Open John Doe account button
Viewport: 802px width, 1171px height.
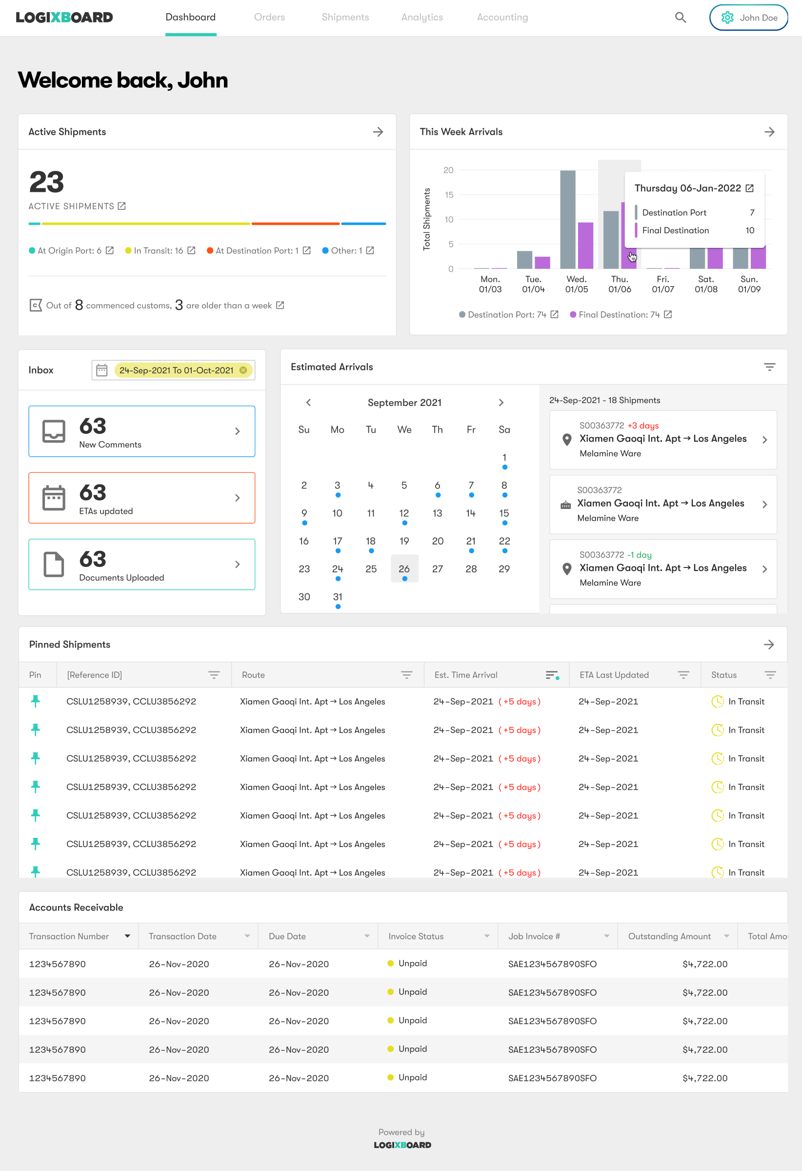(748, 18)
